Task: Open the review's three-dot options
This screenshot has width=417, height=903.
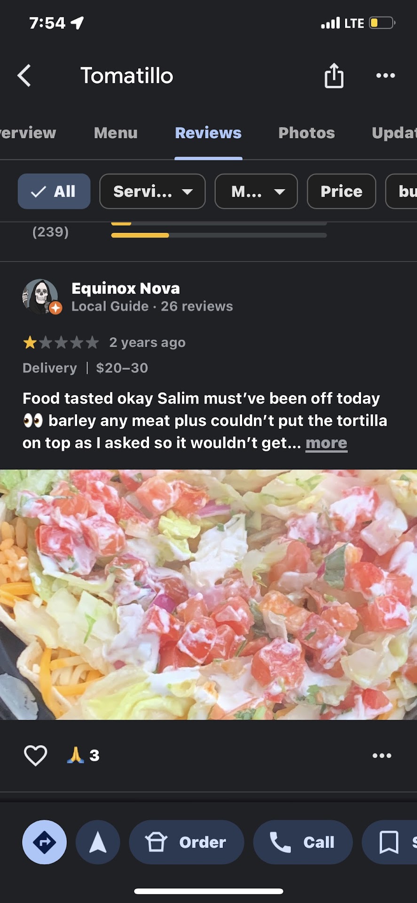Action: click(382, 755)
